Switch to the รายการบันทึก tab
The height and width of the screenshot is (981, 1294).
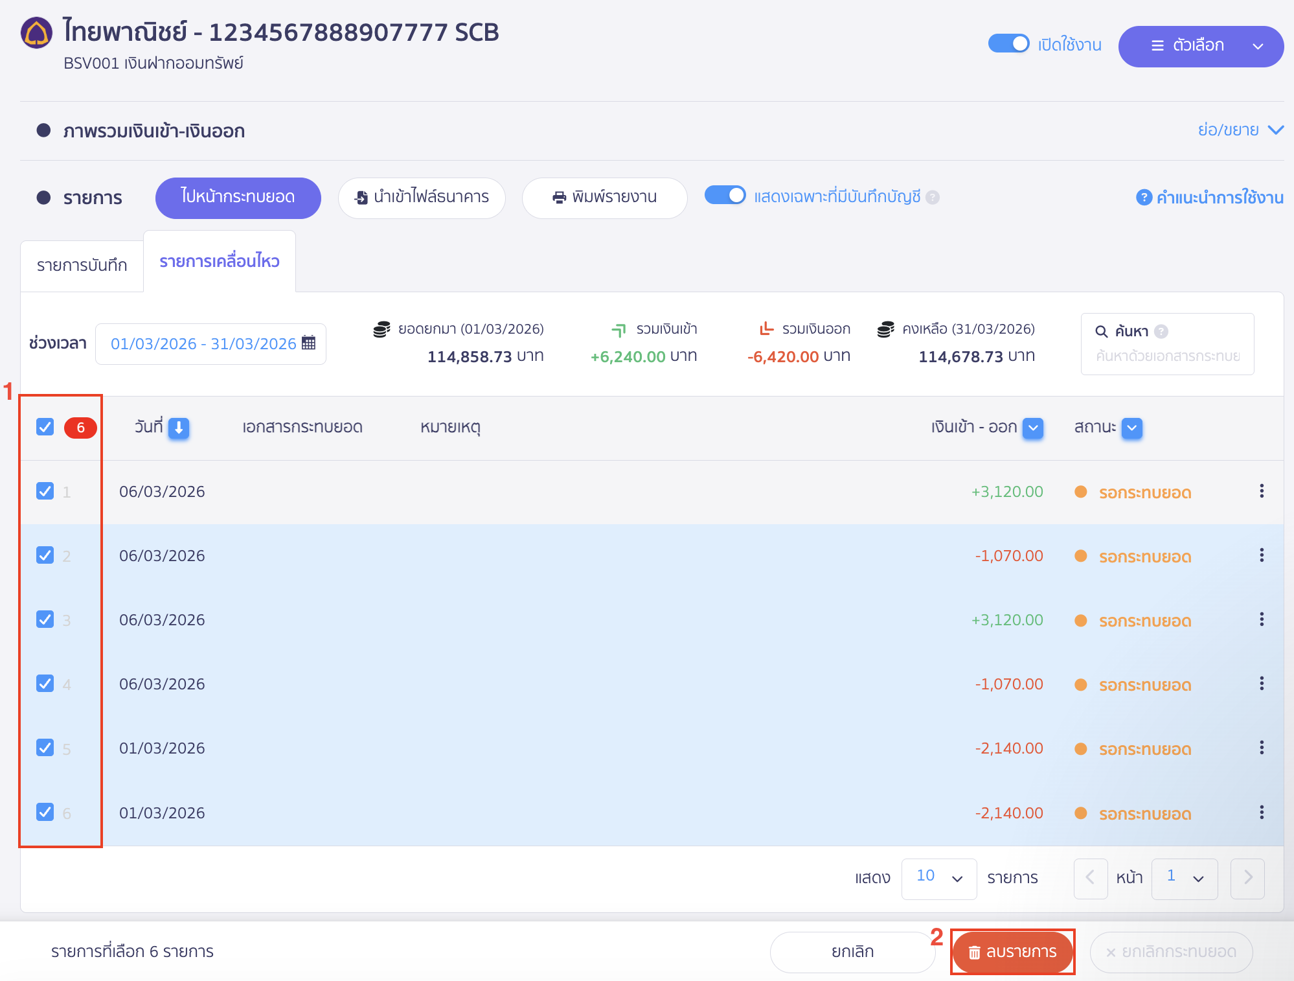pyautogui.click(x=82, y=265)
